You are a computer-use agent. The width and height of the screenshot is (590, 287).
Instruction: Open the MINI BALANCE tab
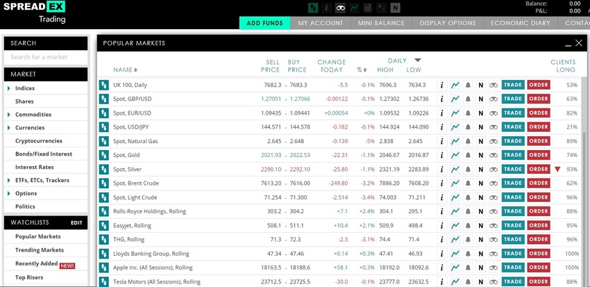(381, 23)
